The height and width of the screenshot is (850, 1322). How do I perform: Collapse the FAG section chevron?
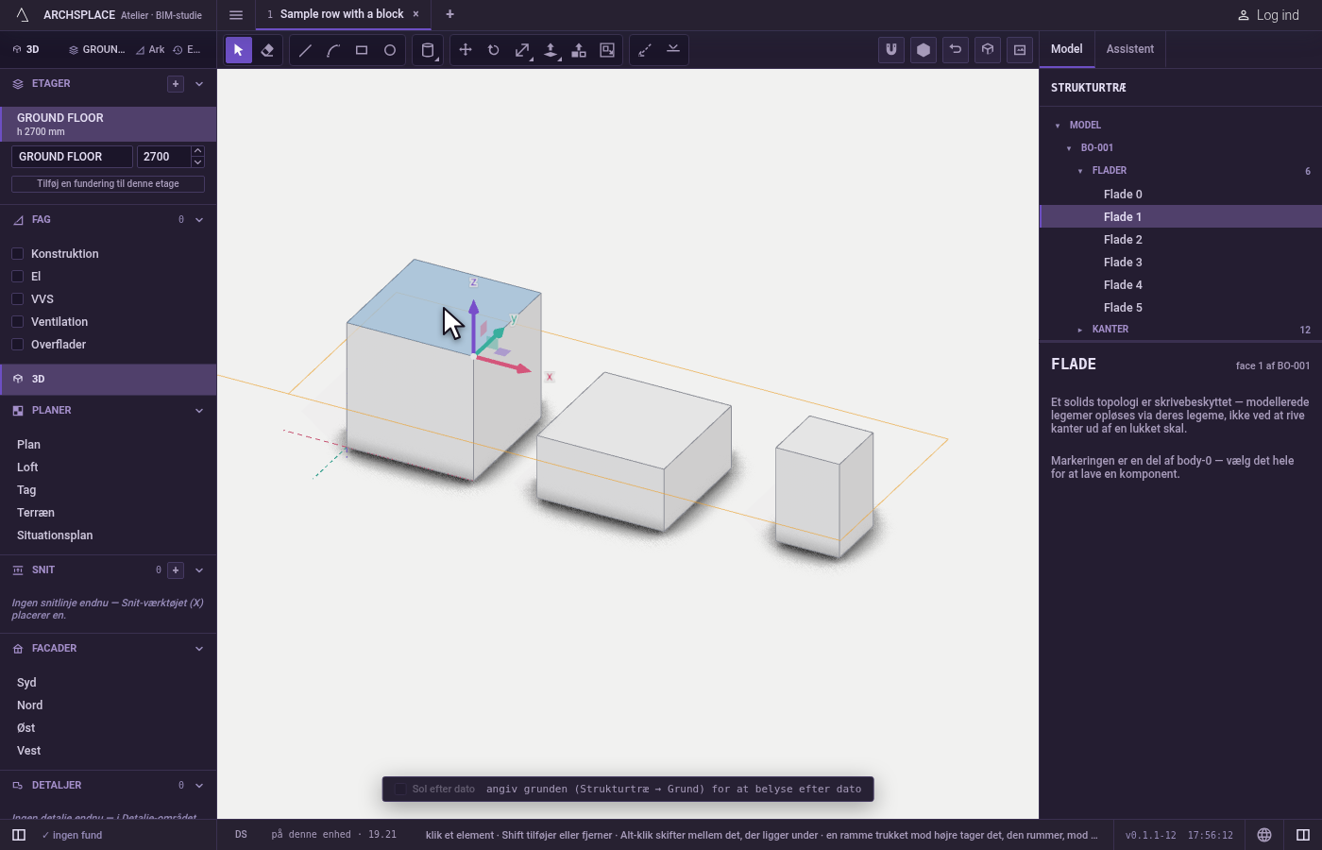tap(199, 220)
